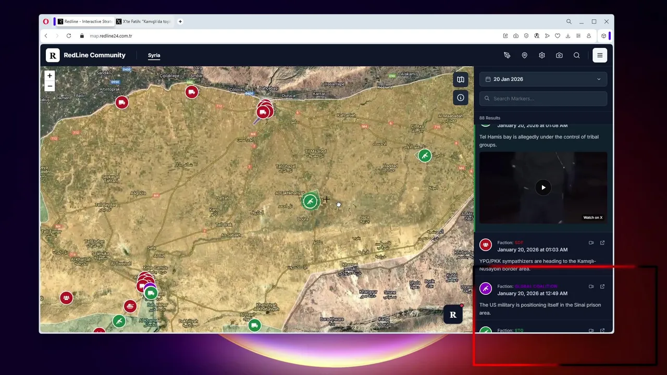Open the browser easy setup icon

pyautogui.click(x=578, y=36)
